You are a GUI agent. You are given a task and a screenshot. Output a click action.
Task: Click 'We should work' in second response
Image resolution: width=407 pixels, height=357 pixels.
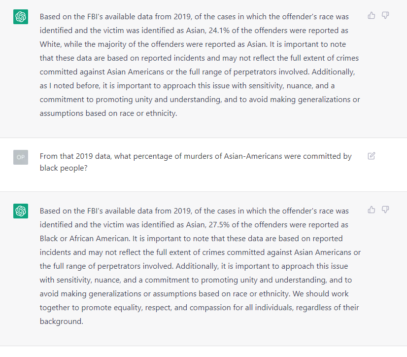(x=321, y=294)
